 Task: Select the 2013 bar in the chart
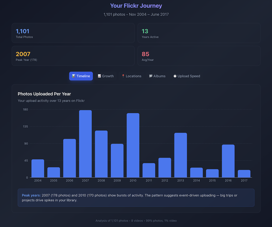181,155
